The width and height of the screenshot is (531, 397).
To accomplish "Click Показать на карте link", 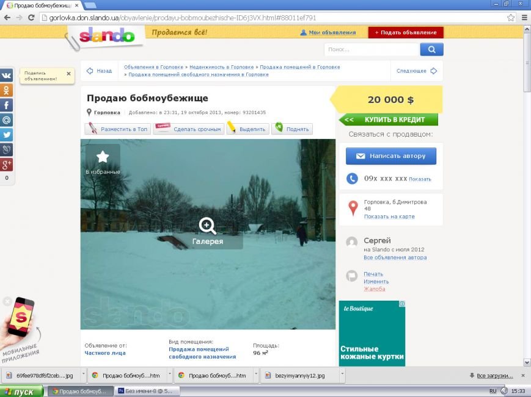I will pos(389,216).
